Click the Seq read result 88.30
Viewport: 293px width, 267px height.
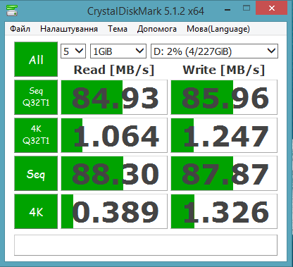pyautogui.click(x=114, y=173)
